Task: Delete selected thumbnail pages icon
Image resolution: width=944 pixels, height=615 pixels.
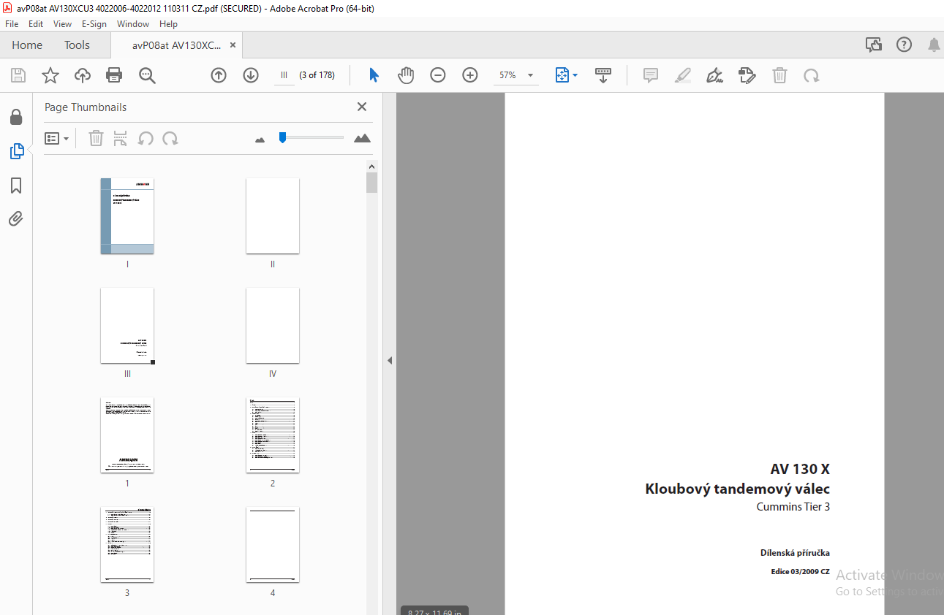Action: click(x=96, y=138)
